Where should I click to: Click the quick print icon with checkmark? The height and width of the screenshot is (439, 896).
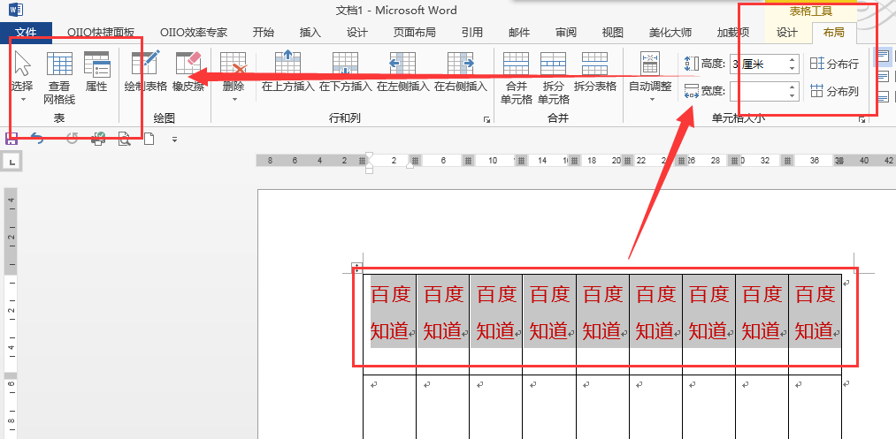(x=98, y=138)
